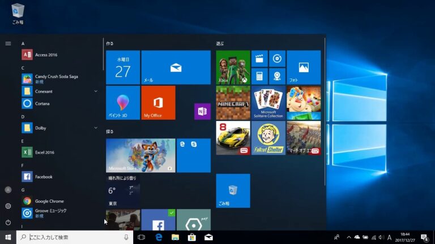Open Mail from taskbar

coord(208,237)
